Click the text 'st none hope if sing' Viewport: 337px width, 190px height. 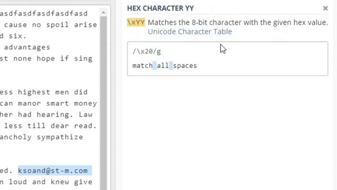(x=46, y=59)
